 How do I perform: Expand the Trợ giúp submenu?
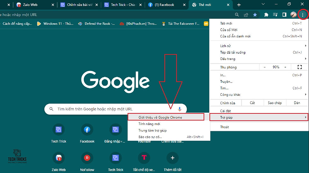259,117
